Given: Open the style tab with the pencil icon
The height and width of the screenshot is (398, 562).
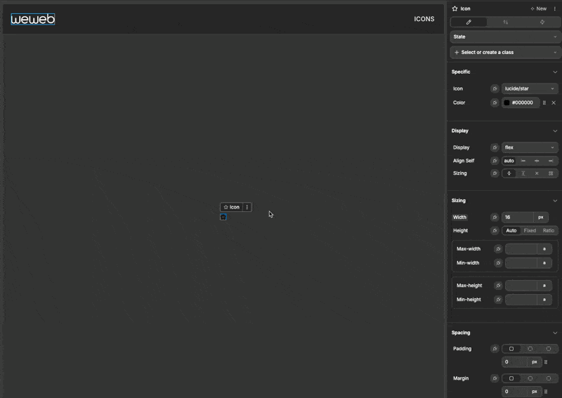Looking at the screenshot, I should [x=469, y=22].
